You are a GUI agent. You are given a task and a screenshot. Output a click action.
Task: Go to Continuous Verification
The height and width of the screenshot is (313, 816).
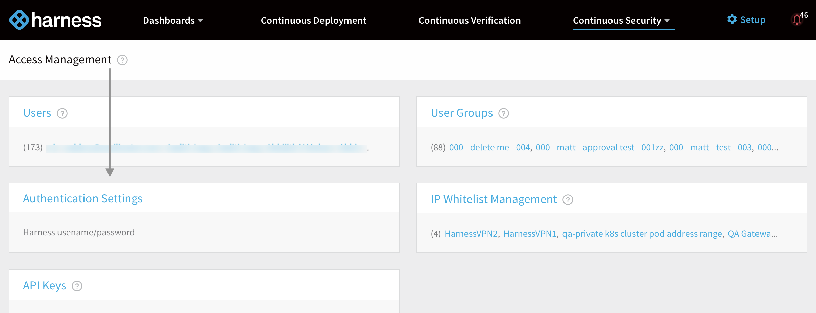[x=470, y=20]
